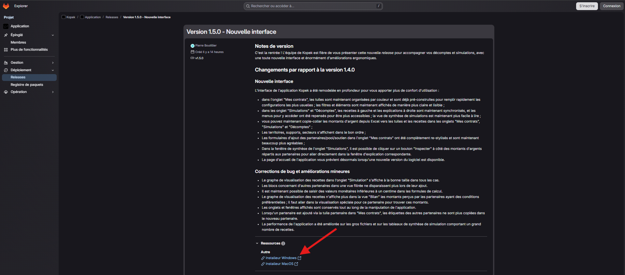625x275 pixels.
Task: Download via the Installeur MacOS link
Action: pyautogui.click(x=279, y=264)
